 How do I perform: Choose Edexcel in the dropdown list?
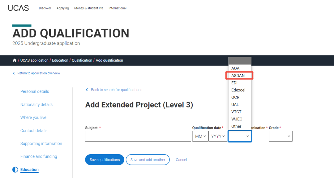[238, 90]
